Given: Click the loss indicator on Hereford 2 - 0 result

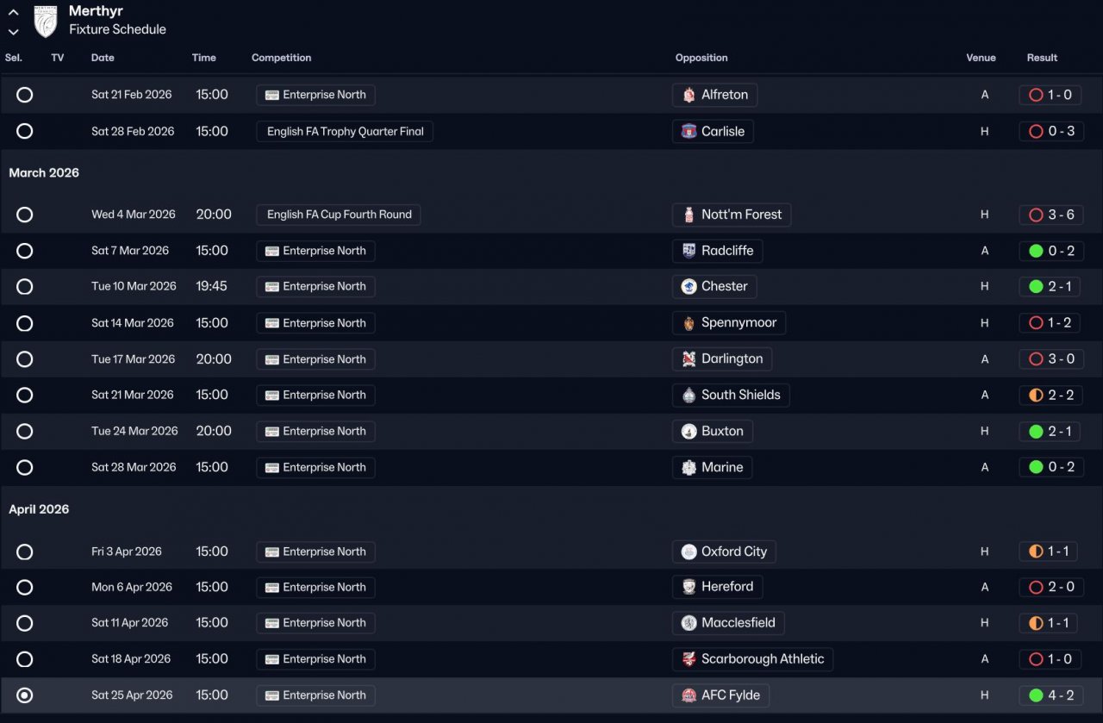Looking at the screenshot, I should point(1036,587).
